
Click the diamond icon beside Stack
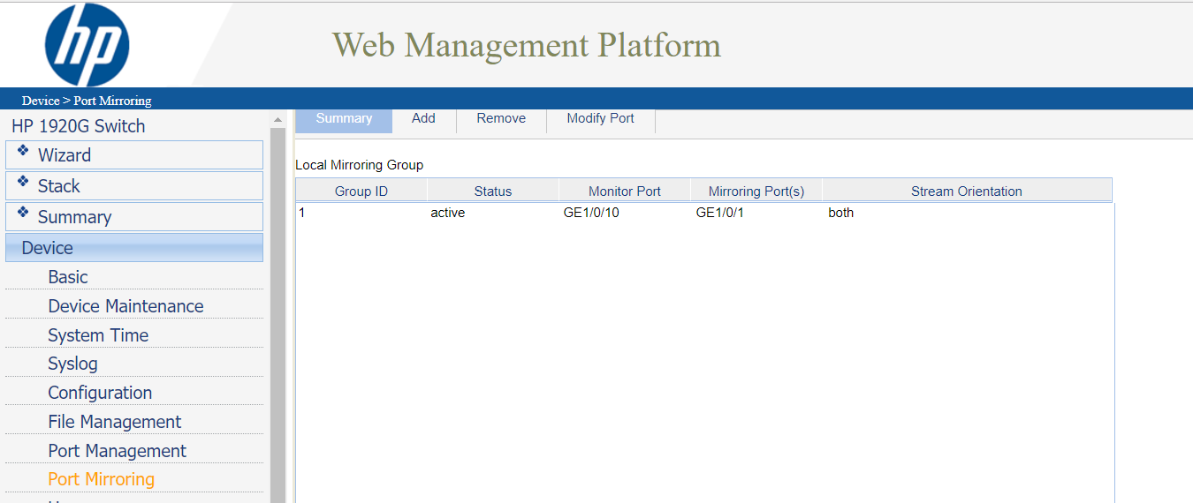pyautogui.click(x=23, y=182)
